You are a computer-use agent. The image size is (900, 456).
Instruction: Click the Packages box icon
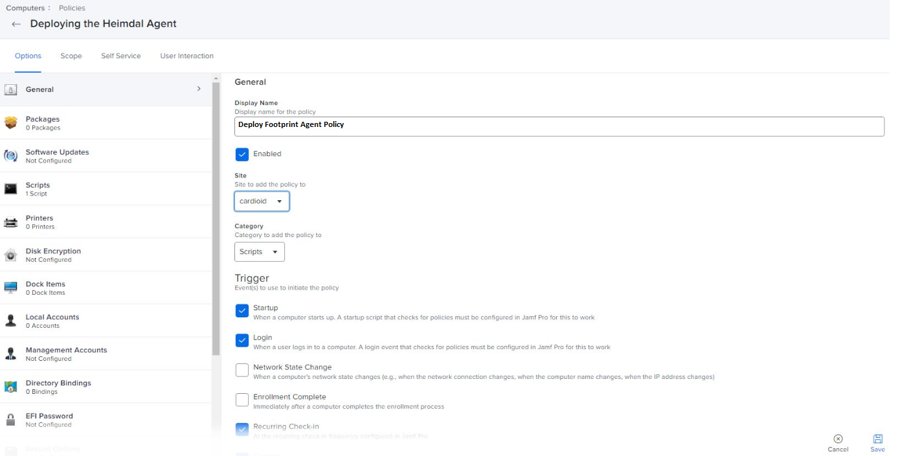pyautogui.click(x=11, y=123)
